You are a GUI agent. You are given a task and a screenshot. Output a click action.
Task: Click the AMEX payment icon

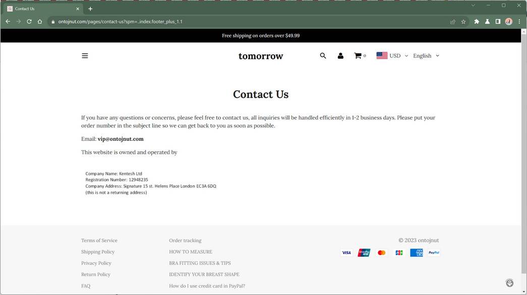click(x=416, y=253)
